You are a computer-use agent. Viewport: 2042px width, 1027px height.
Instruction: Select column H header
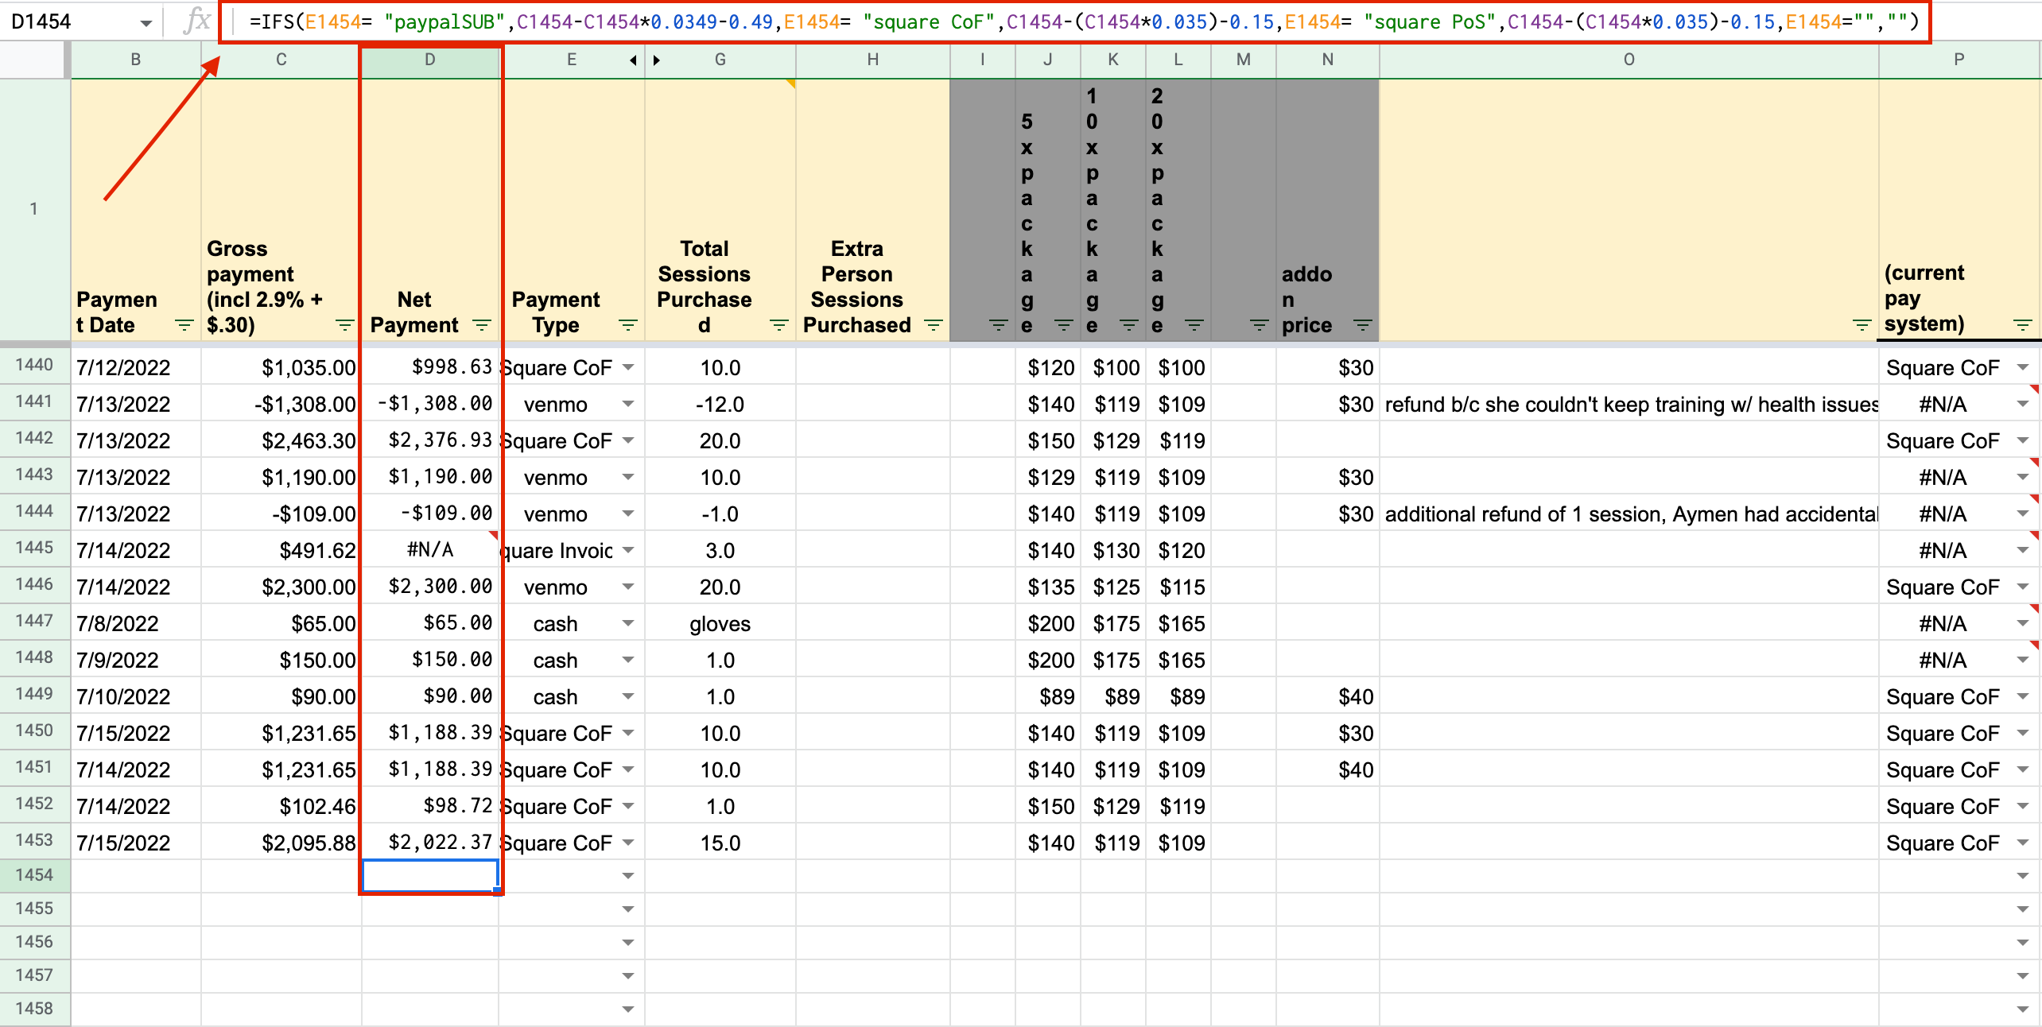point(873,60)
